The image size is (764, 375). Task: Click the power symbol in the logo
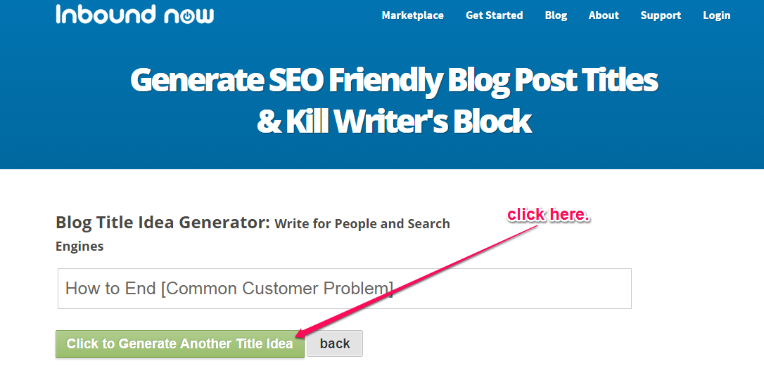click(188, 17)
